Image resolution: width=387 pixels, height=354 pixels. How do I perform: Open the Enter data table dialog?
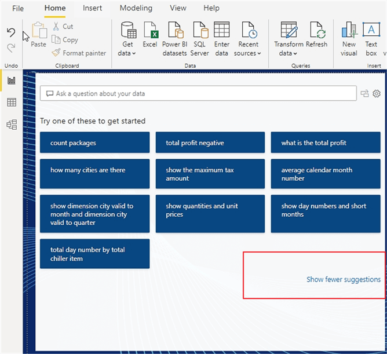coord(222,39)
